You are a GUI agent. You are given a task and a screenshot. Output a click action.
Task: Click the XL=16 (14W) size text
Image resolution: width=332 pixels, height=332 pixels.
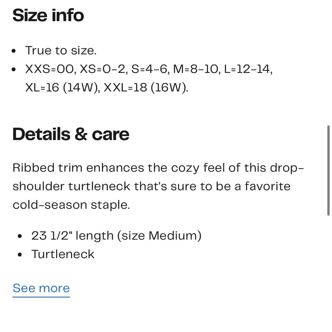[61, 88]
